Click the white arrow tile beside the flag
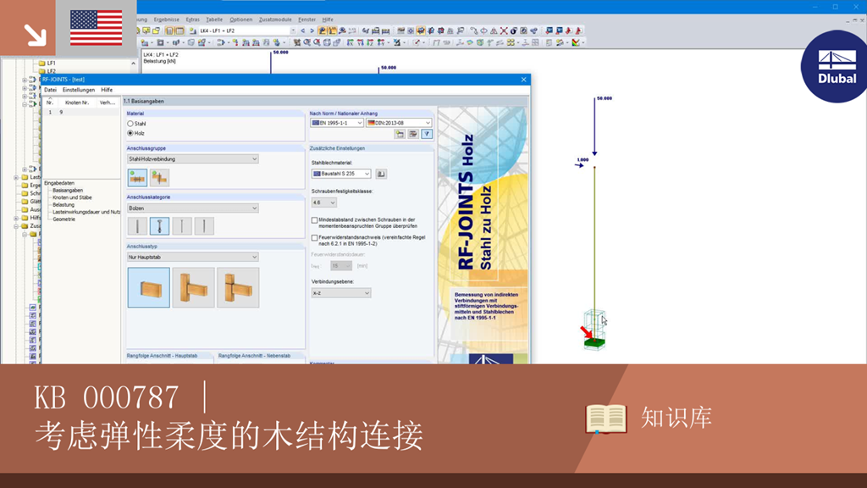The height and width of the screenshot is (488, 867). (28, 28)
